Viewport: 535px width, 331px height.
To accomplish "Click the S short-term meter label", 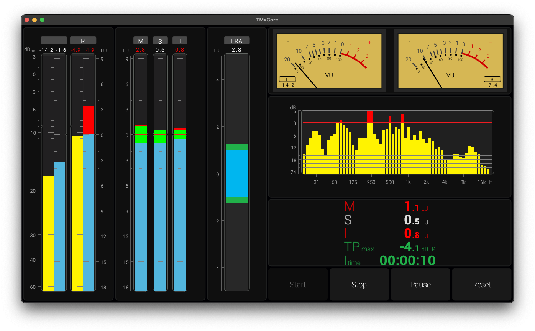I will 160,41.
